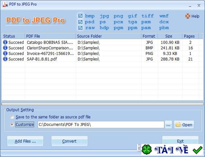Click the info icon beside Invoice-467291 row

click(5, 53)
